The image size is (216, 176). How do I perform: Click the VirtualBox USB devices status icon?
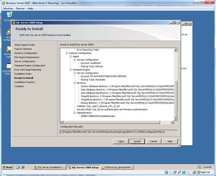[x=180, y=172]
